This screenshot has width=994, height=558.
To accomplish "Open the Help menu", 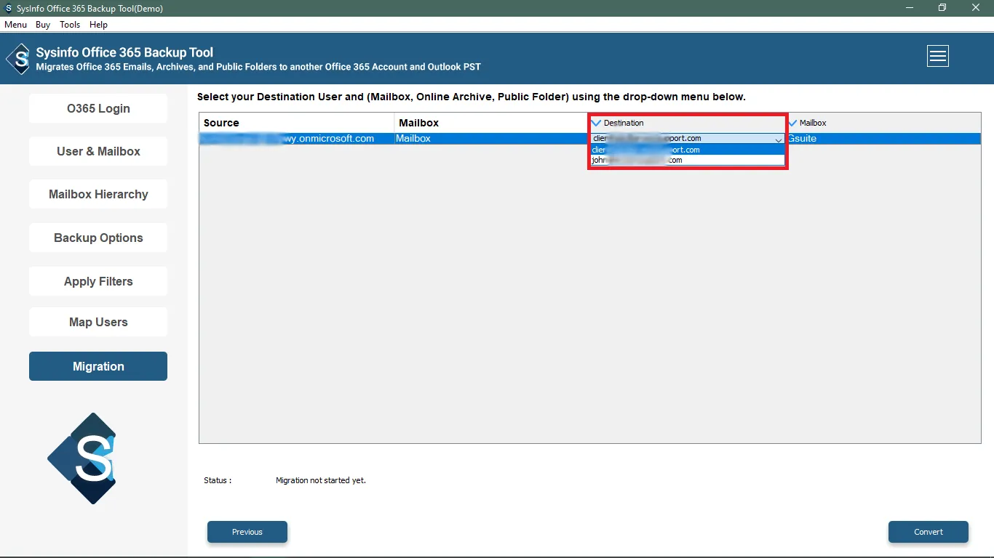I will pyautogui.click(x=98, y=24).
